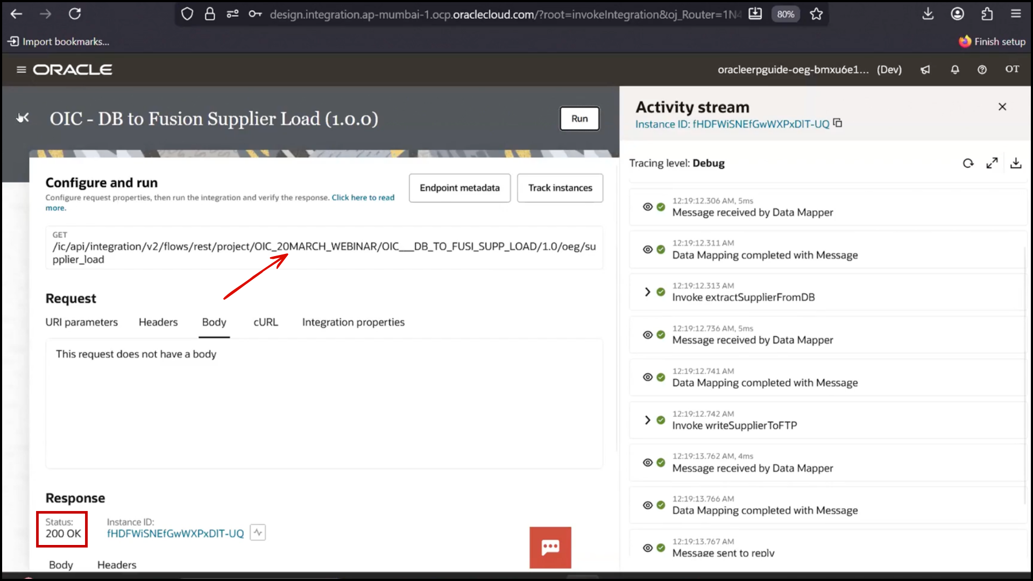Open the Integration properties tab
The image size is (1033, 581).
353,322
